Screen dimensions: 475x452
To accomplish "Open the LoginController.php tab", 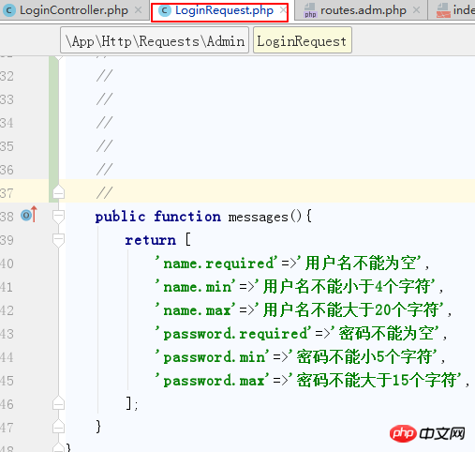I will 74,10.
